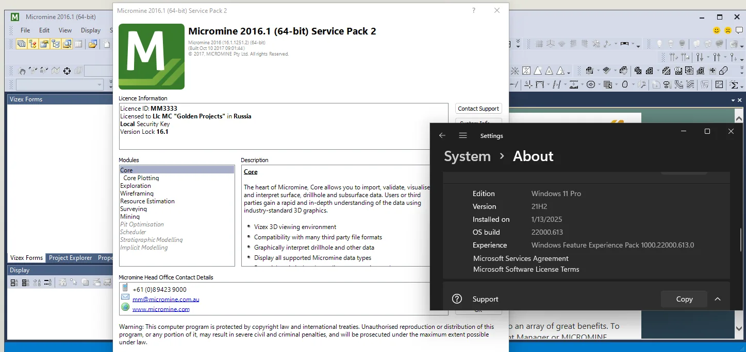Open the www.micromine.com website link
This screenshot has height=352, width=746.
161,309
